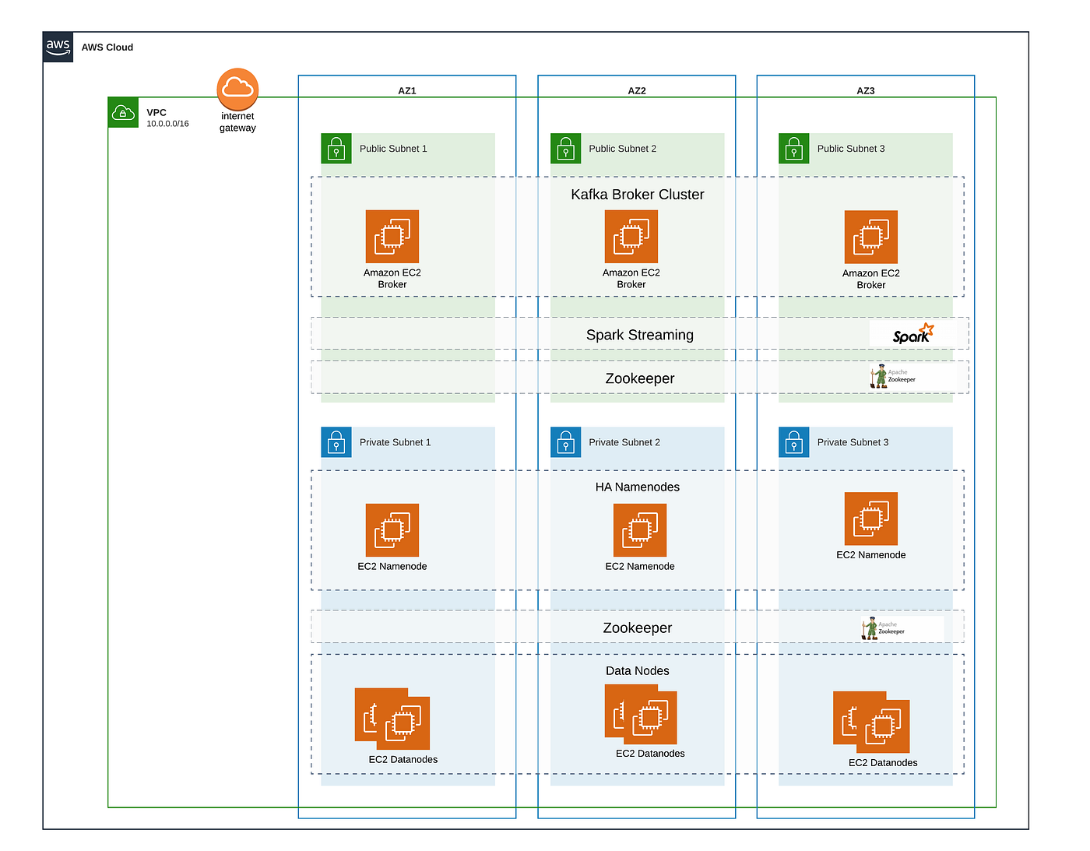Expand the Kafka Broker Cluster dashed container
Screen dimensions: 1090x851
pyautogui.click(x=637, y=195)
